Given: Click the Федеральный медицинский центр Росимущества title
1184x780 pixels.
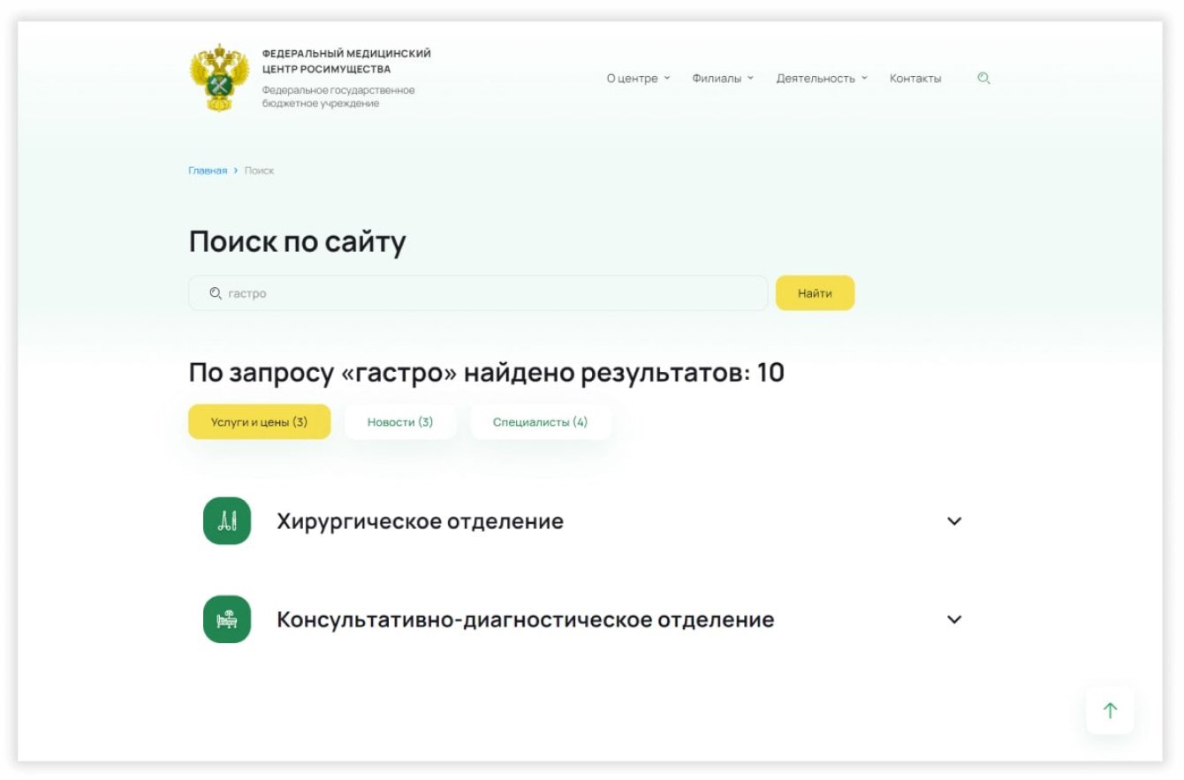Looking at the screenshot, I should [x=346, y=61].
